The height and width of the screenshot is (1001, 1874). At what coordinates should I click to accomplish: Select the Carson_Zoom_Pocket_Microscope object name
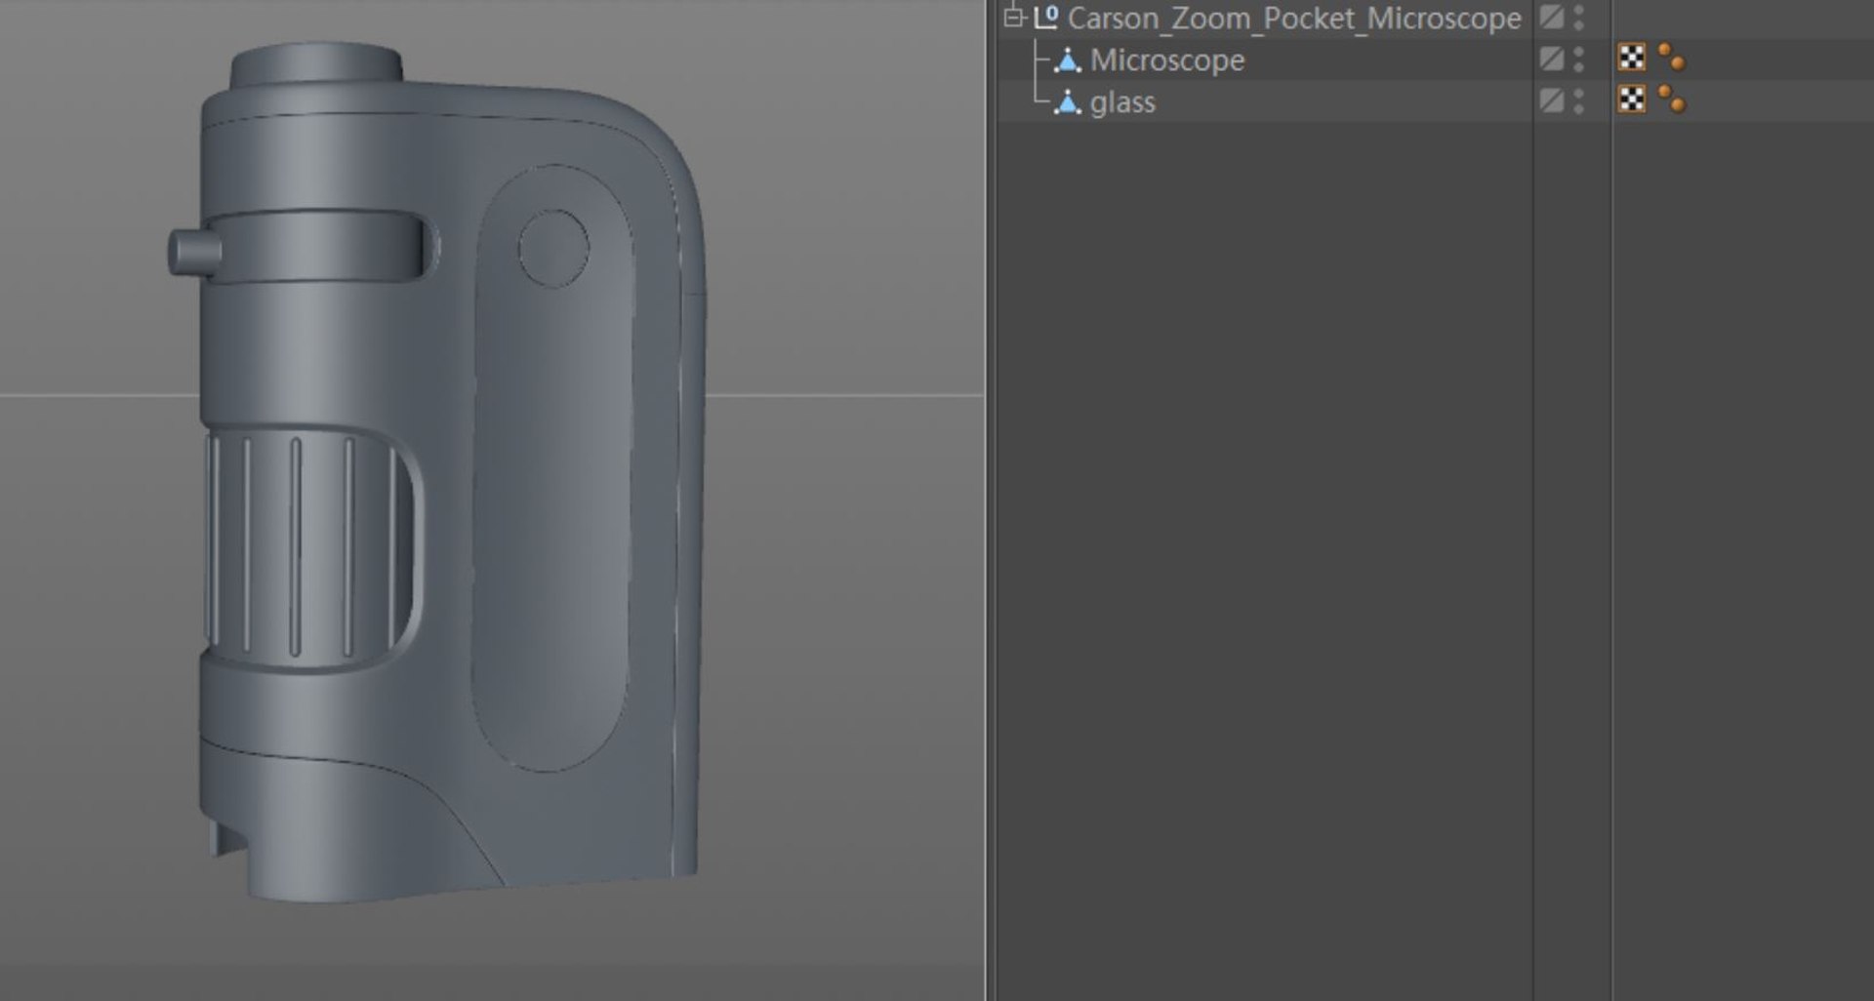click(1294, 19)
